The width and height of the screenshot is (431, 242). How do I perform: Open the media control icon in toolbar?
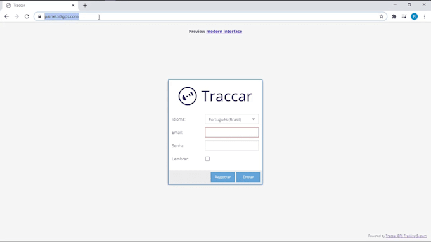coord(404,16)
